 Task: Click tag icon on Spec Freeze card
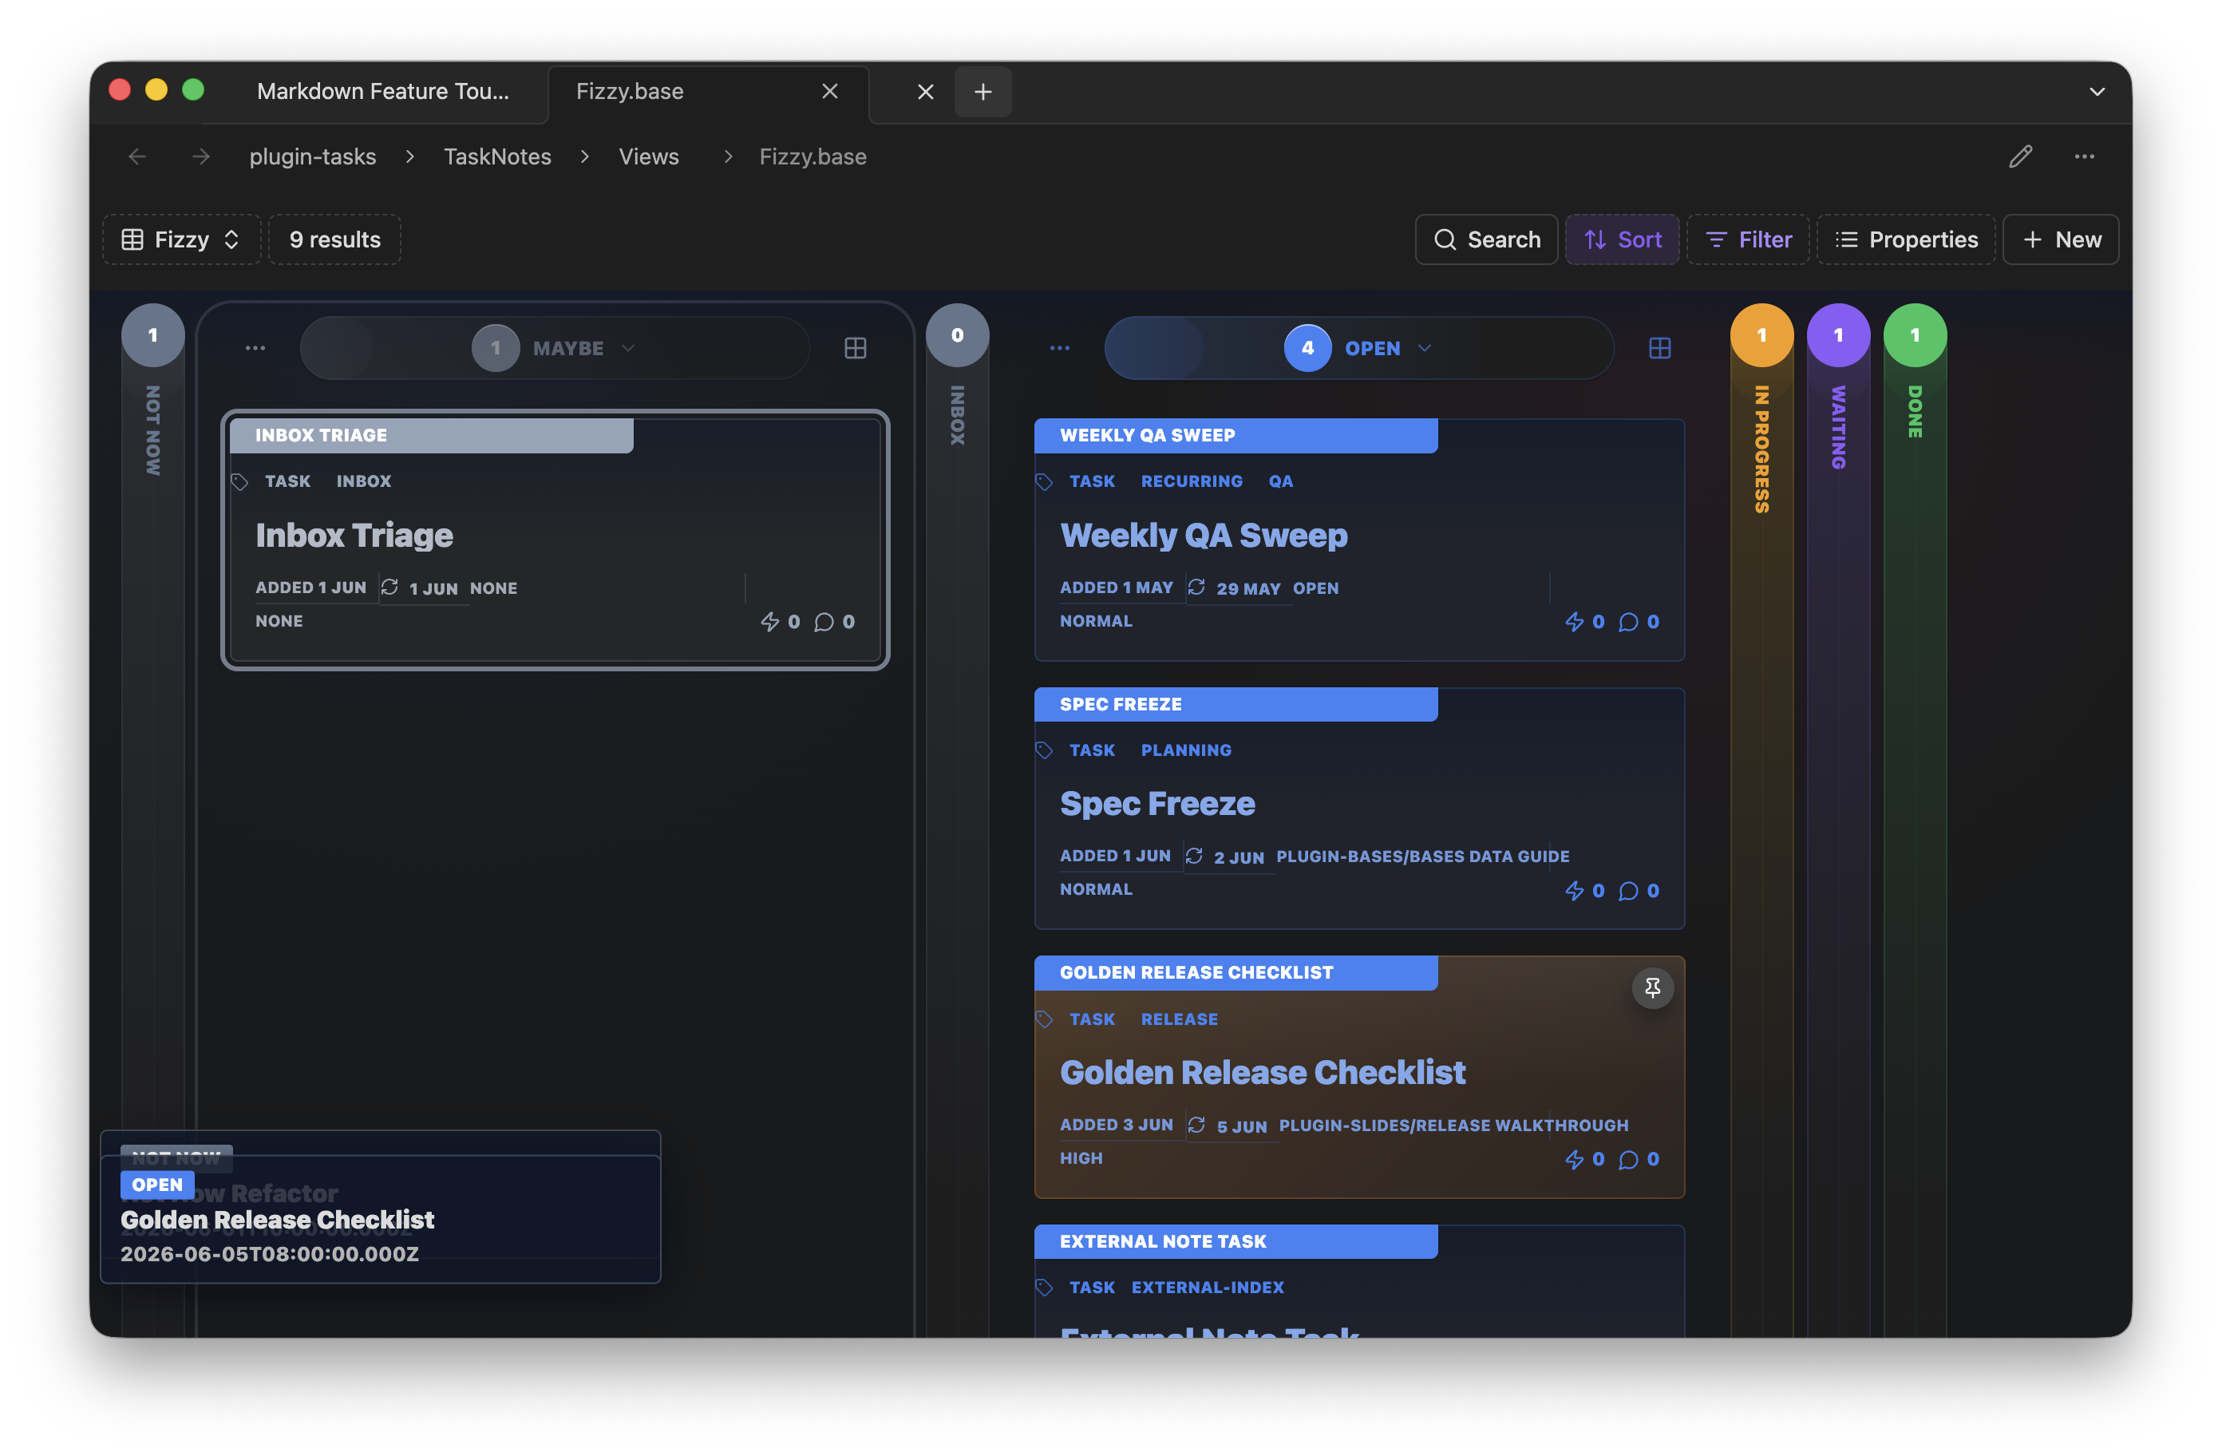1044,751
